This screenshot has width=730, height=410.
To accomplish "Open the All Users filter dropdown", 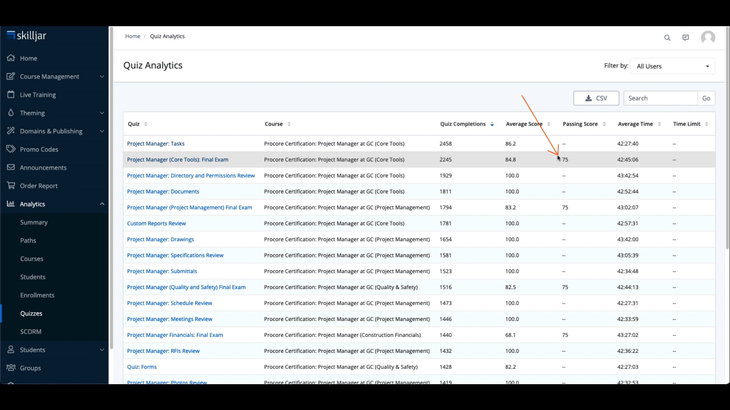I will point(673,66).
